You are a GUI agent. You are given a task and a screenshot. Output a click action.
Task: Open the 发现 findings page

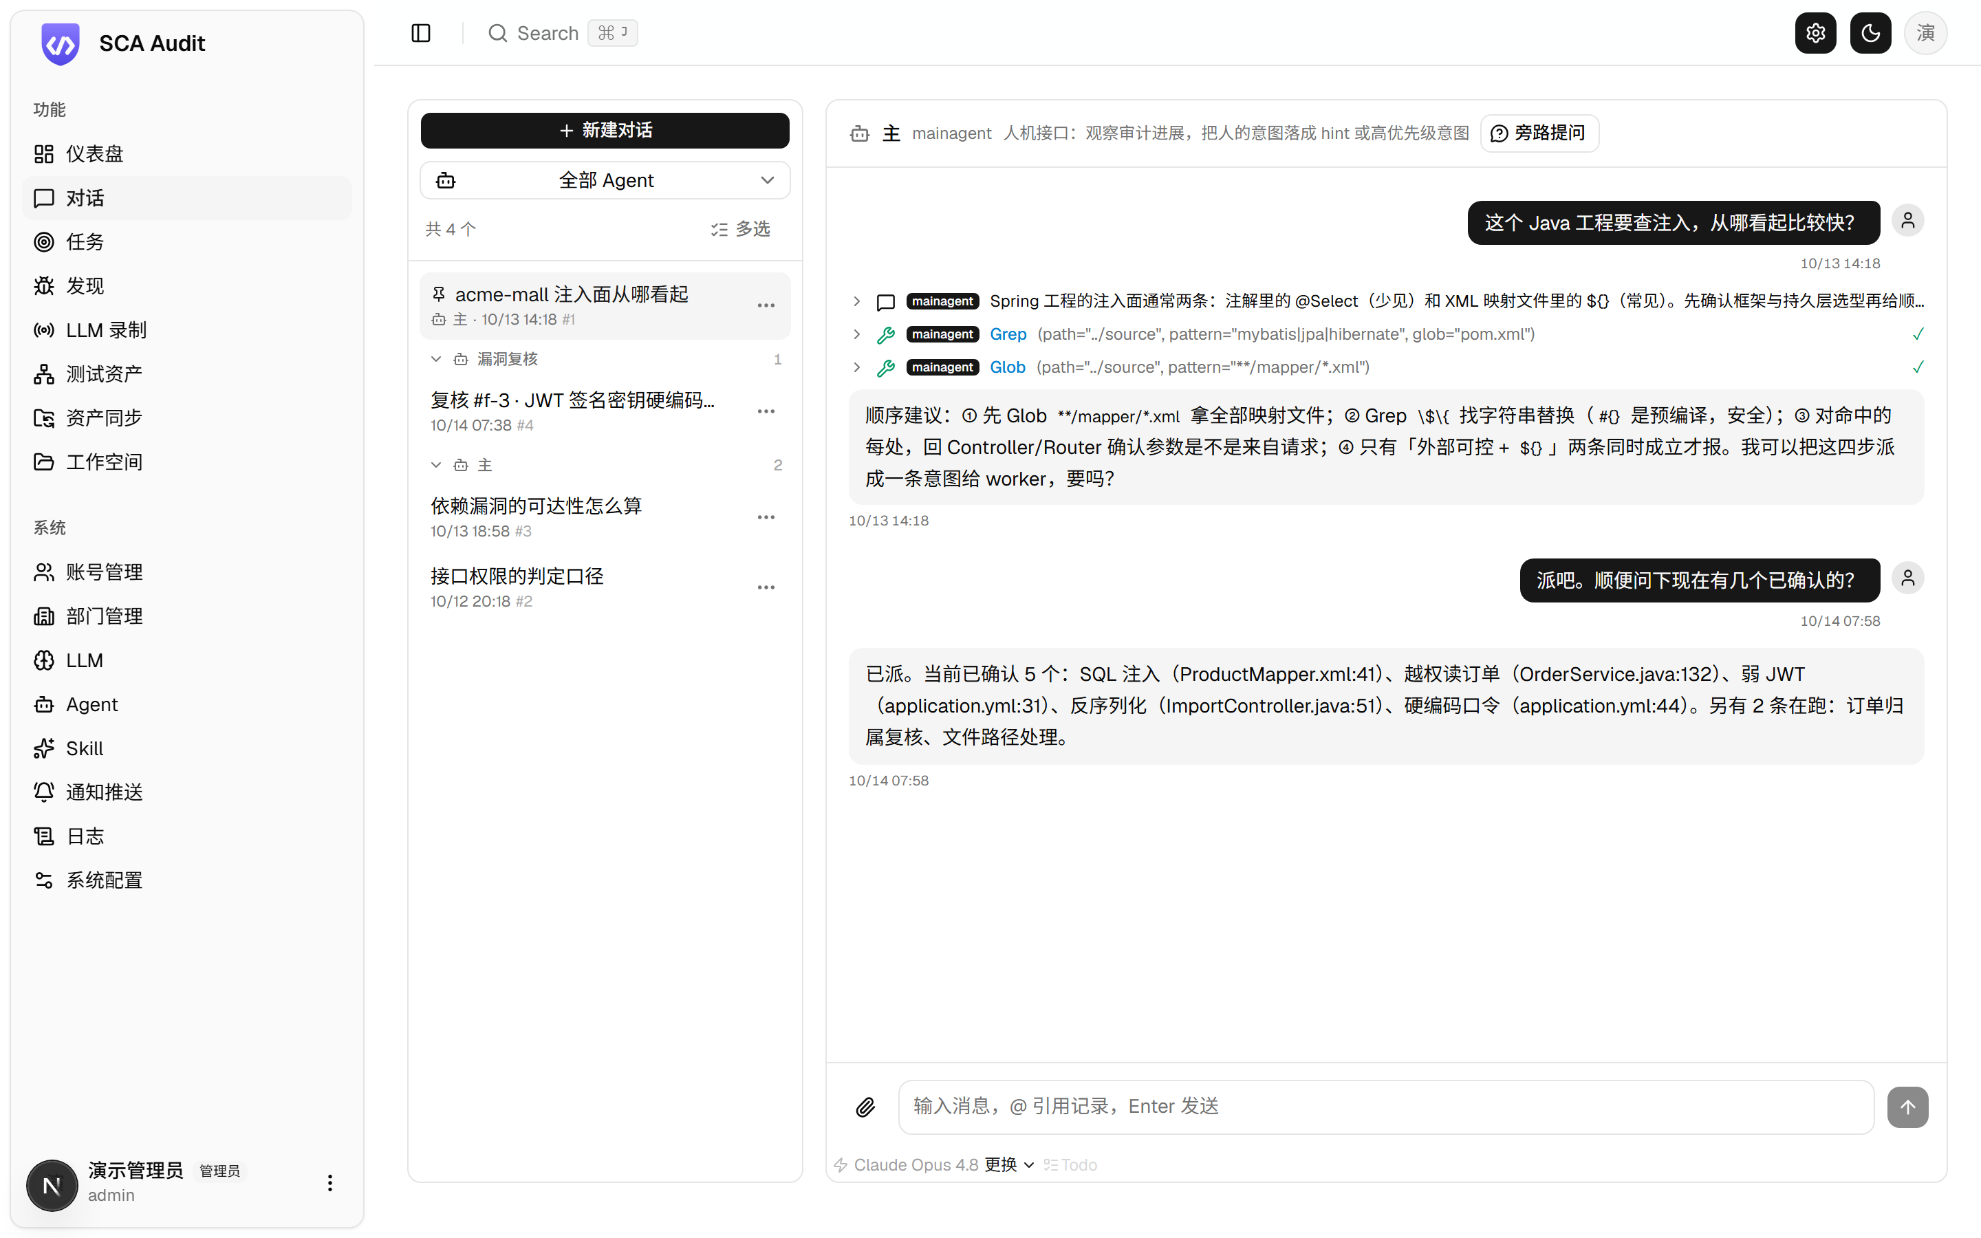click(186, 285)
